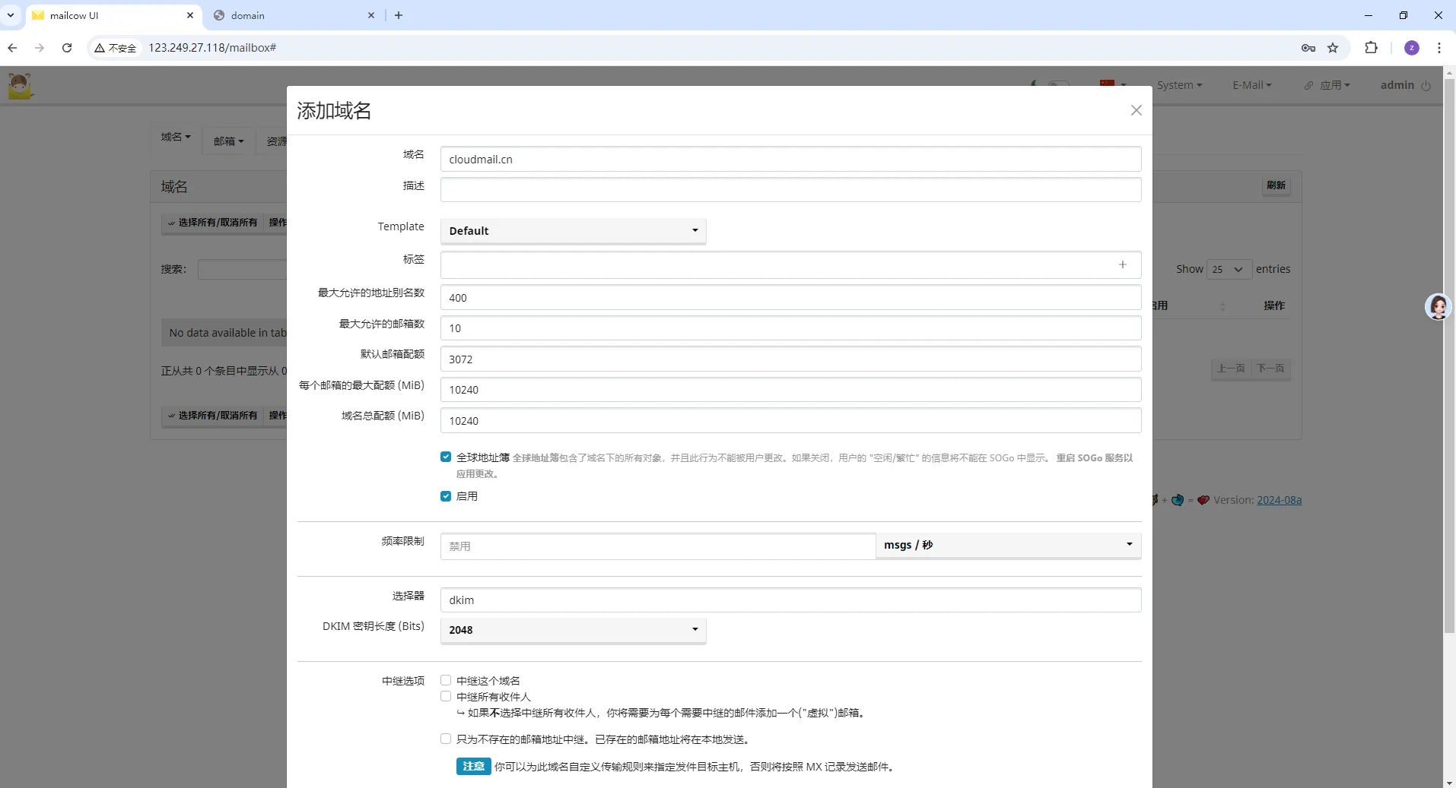Click the browser back arrow
1456x788 pixels.
(x=12, y=48)
